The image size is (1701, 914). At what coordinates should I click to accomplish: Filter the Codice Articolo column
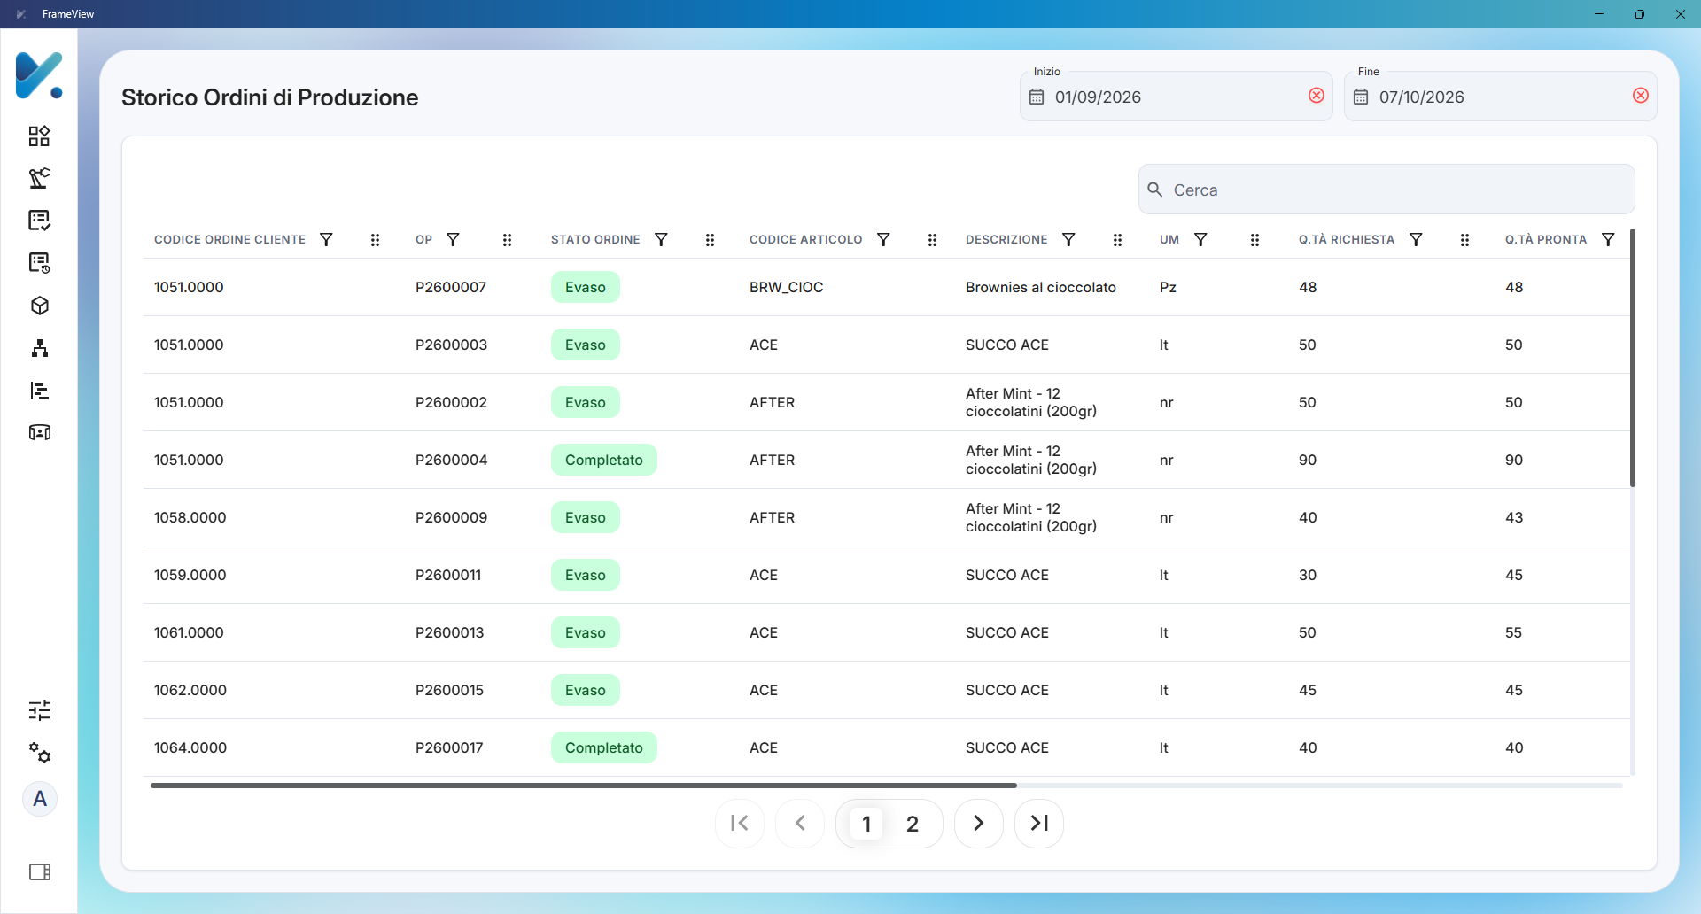[x=883, y=240]
